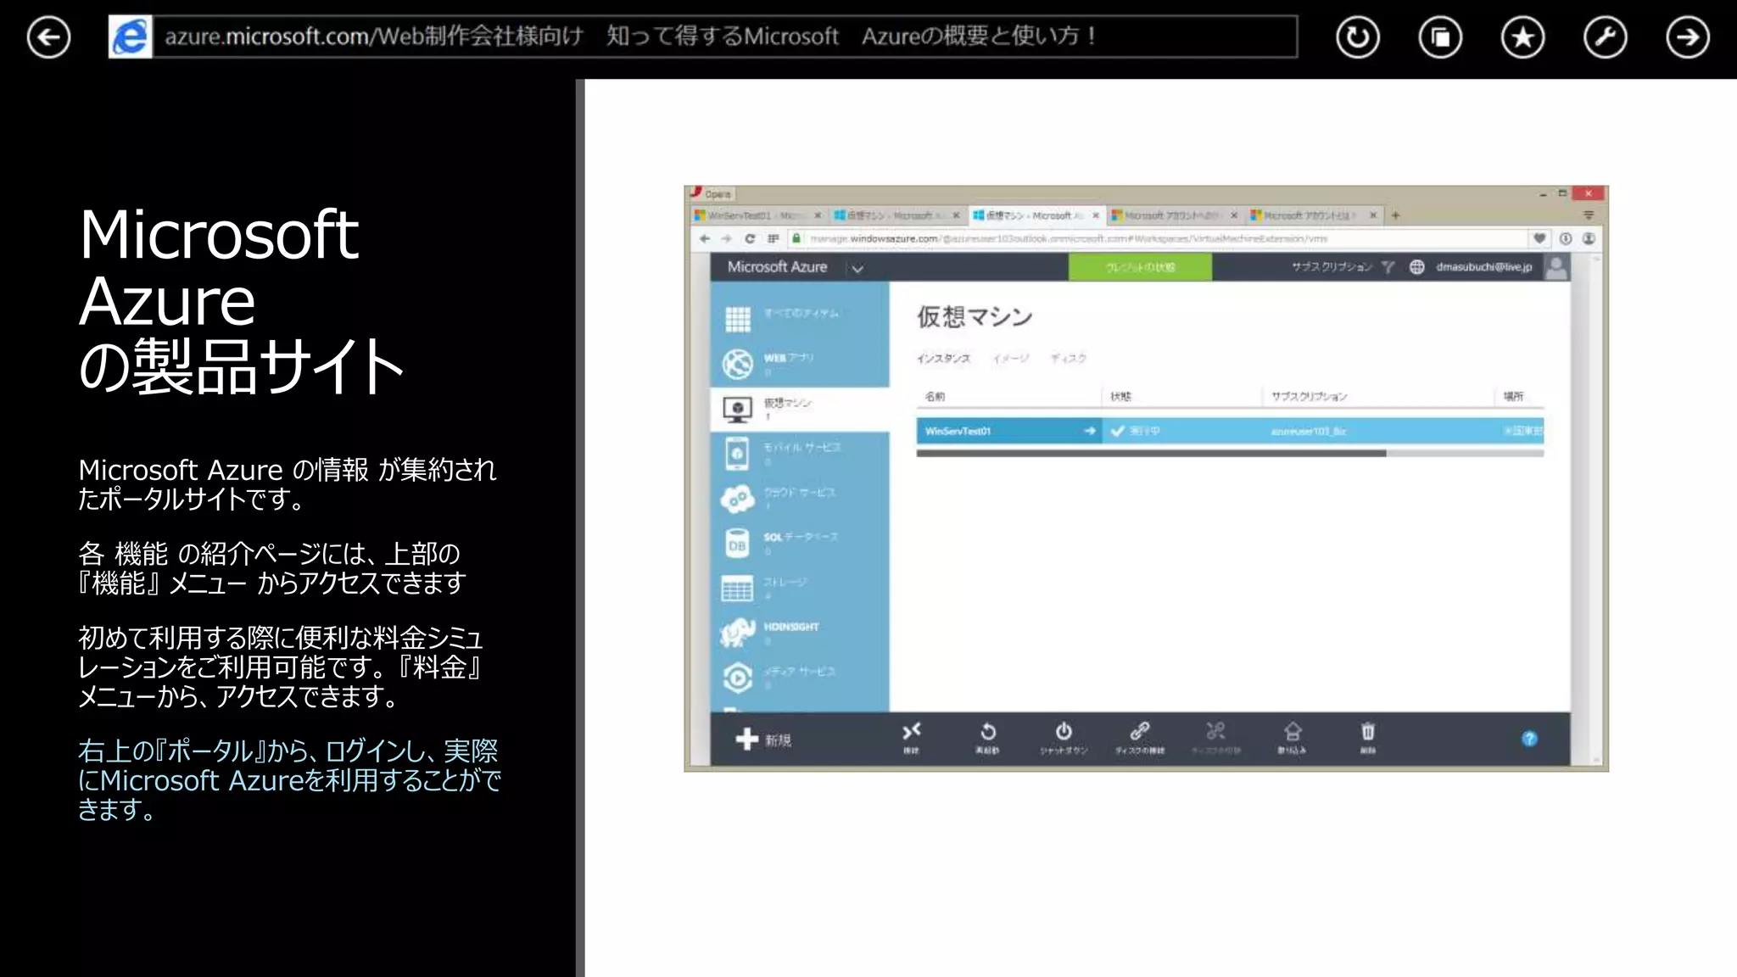Select the イメージ sub-tab
Screen dimensions: 1737x977
[1011, 359]
